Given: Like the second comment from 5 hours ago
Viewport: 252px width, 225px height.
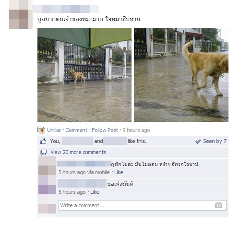Looking at the screenshot, I should pos(95,192).
